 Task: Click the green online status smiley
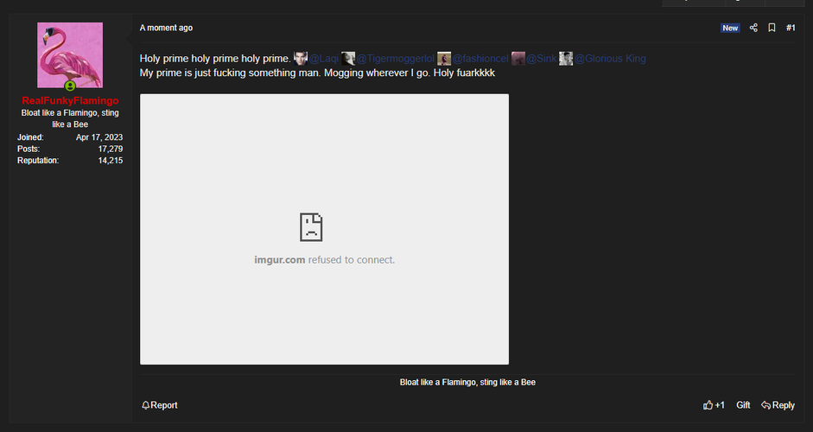[x=70, y=86]
